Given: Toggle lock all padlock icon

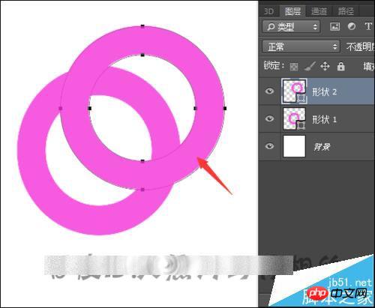Looking at the screenshot, I should [341, 67].
